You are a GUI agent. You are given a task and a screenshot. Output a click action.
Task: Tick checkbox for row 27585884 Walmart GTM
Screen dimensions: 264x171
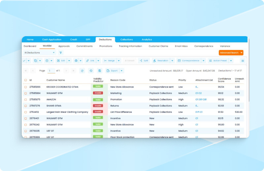(x=26, y=93)
